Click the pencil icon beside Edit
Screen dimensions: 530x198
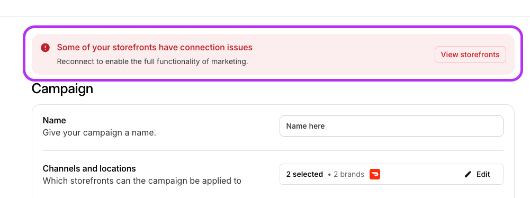coord(468,174)
